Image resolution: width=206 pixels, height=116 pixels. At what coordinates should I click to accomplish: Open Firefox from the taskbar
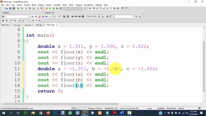click(48, 113)
